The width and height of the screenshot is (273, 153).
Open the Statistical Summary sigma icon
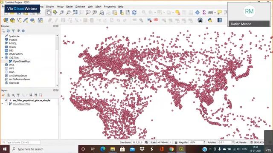click(204, 12)
